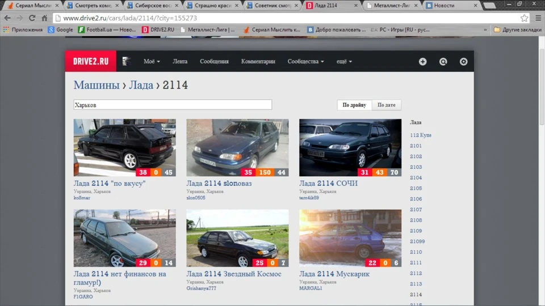The height and width of the screenshot is (306, 545).
Task: Open the Football.ua bookmark
Action: (x=107, y=30)
